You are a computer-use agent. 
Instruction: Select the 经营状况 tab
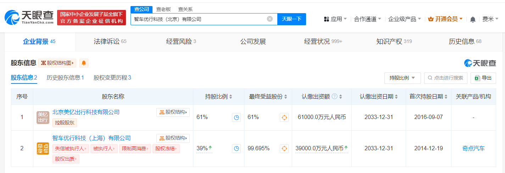323,42
